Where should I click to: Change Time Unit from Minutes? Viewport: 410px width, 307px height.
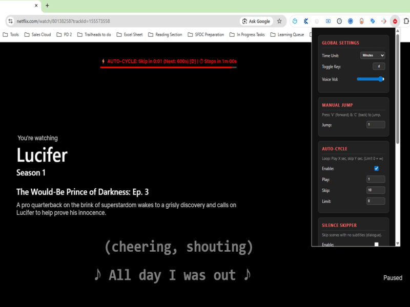click(372, 55)
